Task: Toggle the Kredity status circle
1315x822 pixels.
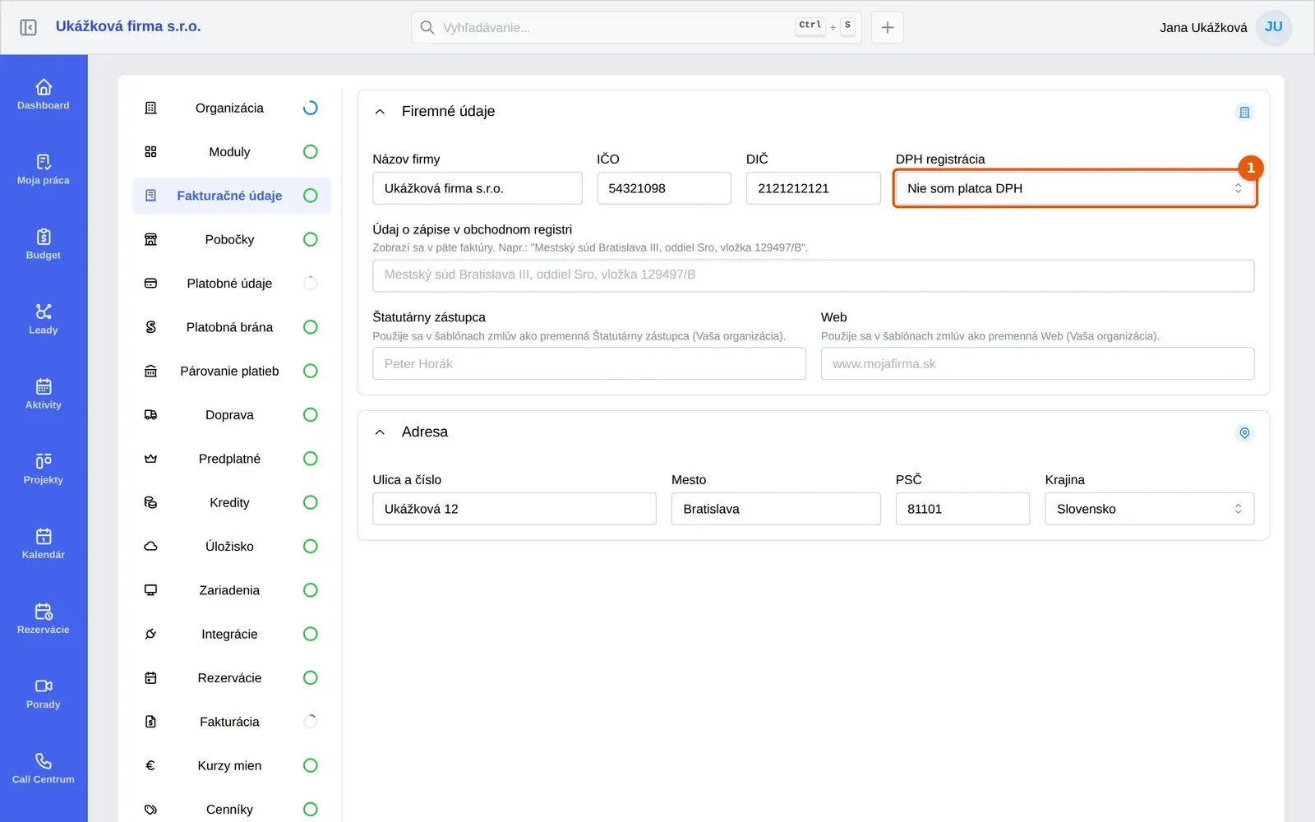Action: pyautogui.click(x=310, y=502)
